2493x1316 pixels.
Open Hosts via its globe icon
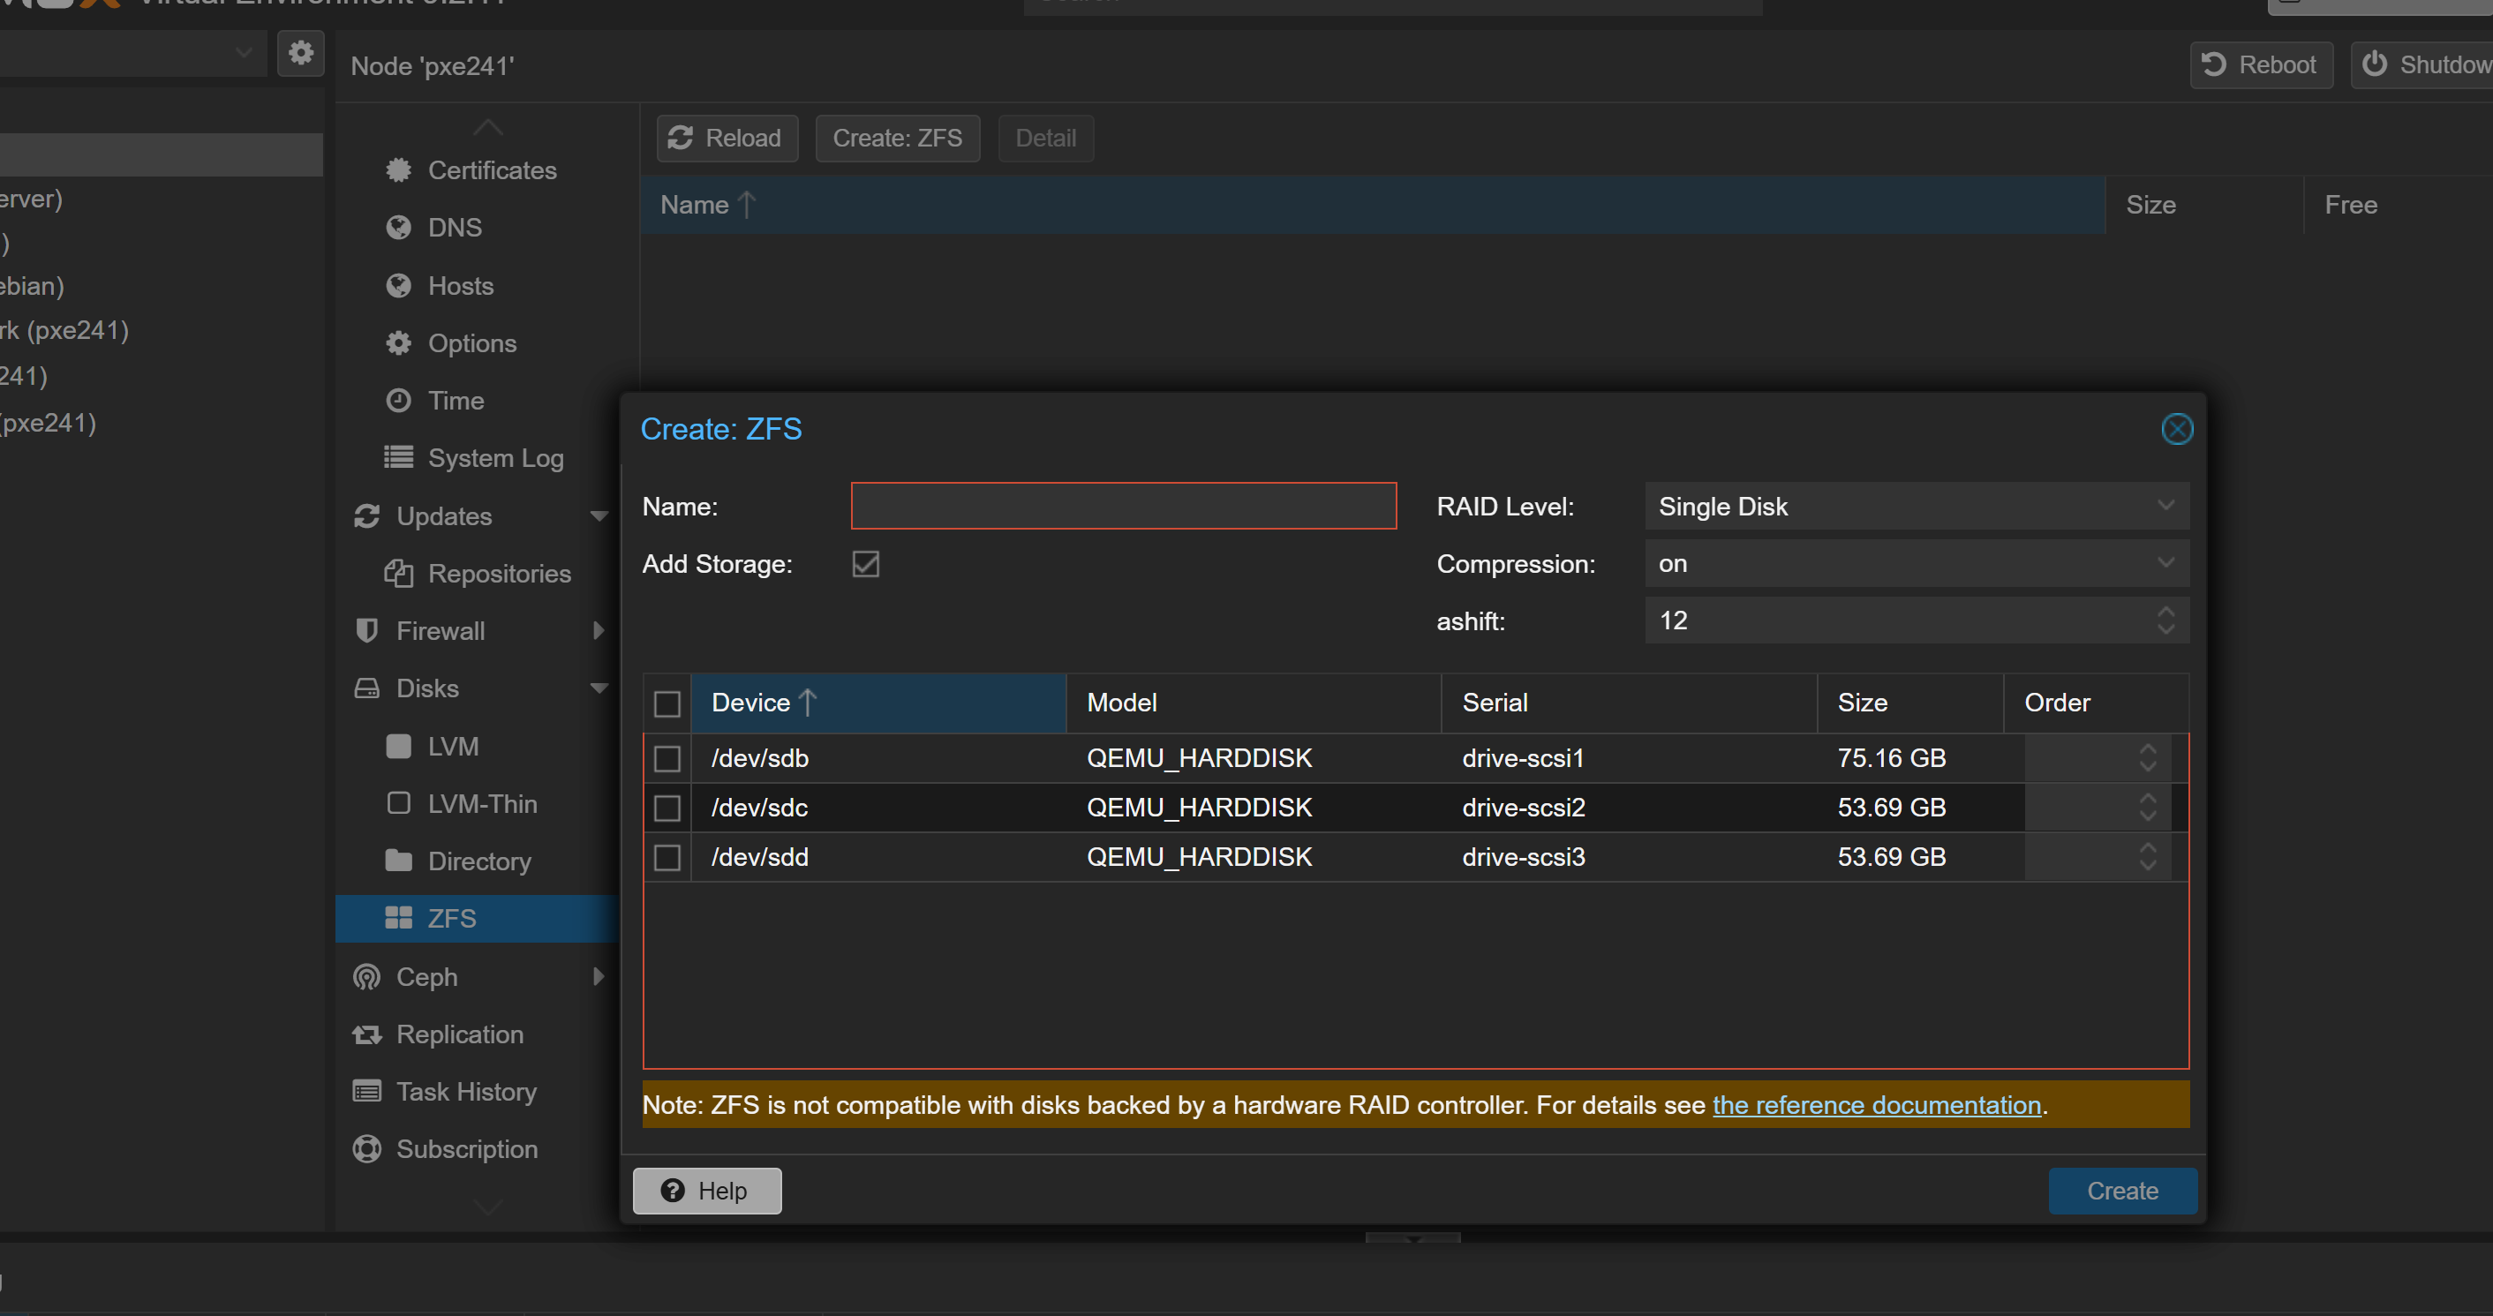[399, 285]
